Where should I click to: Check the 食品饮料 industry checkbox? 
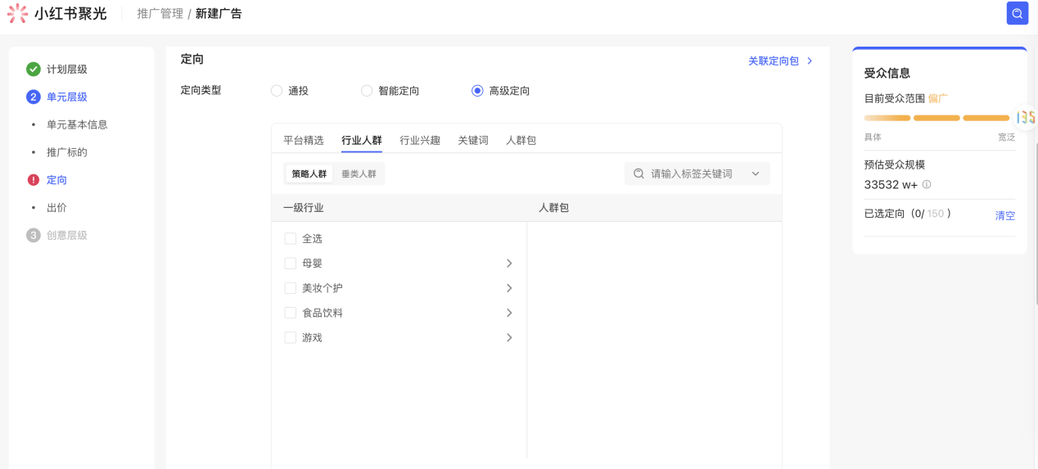coord(290,313)
